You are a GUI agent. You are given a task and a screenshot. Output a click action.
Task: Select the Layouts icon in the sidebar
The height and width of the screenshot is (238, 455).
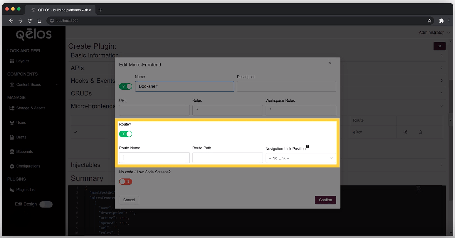tap(12, 61)
